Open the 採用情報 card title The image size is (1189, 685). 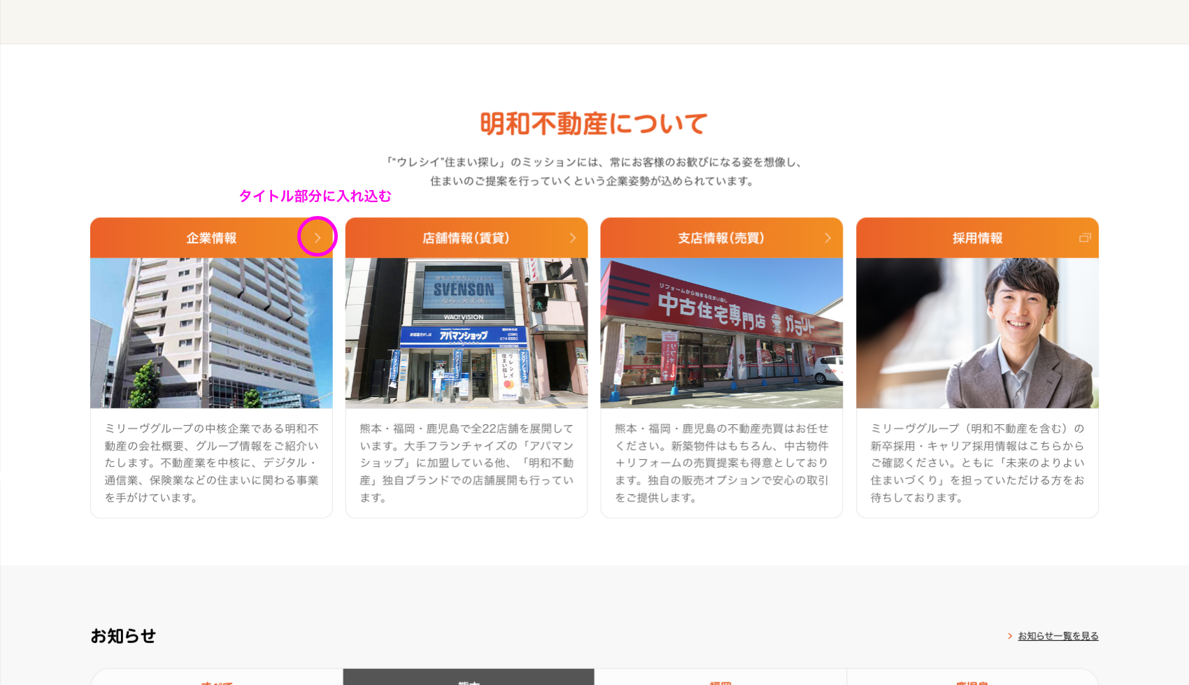point(977,238)
